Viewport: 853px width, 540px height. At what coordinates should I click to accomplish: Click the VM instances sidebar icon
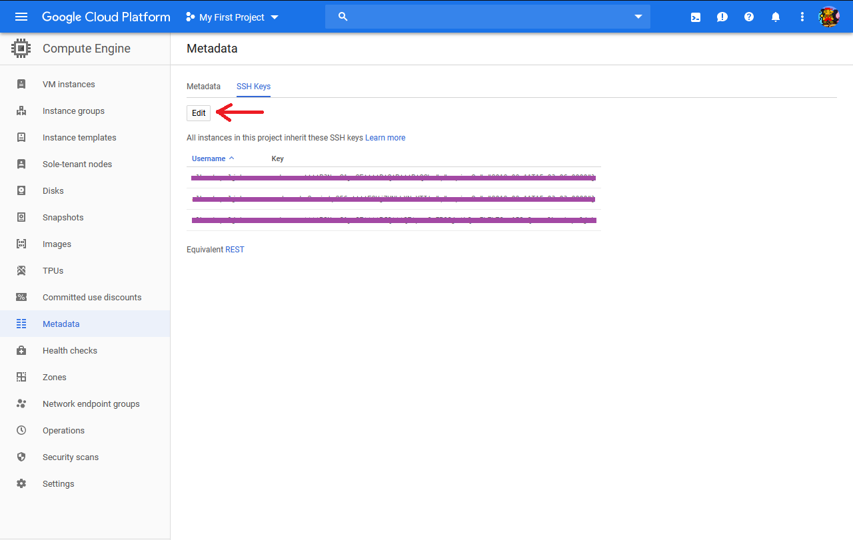click(x=21, y=84)
